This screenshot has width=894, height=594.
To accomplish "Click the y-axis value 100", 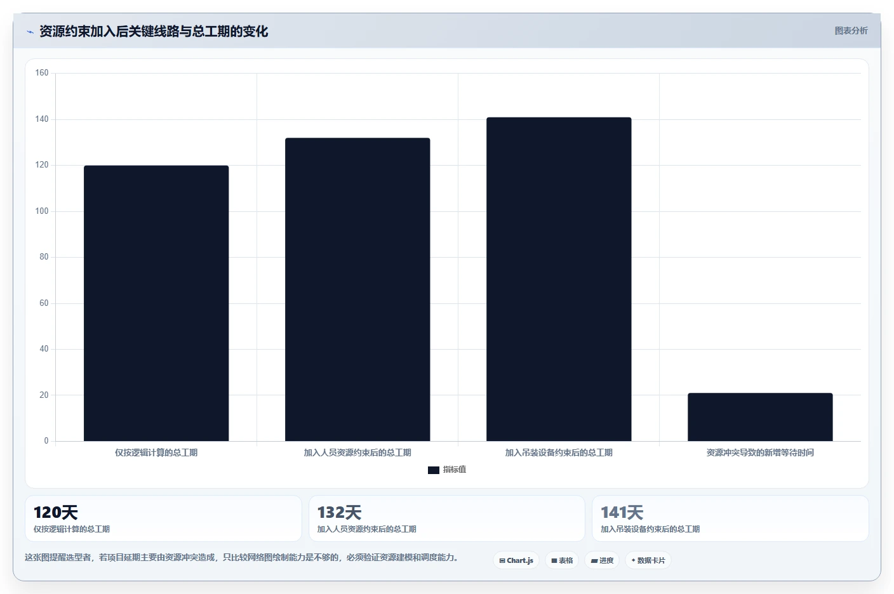I will click(42, 211).
